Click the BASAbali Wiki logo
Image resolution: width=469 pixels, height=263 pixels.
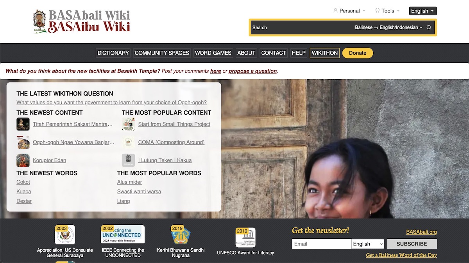pyautogui.click(x=82, y=21)
